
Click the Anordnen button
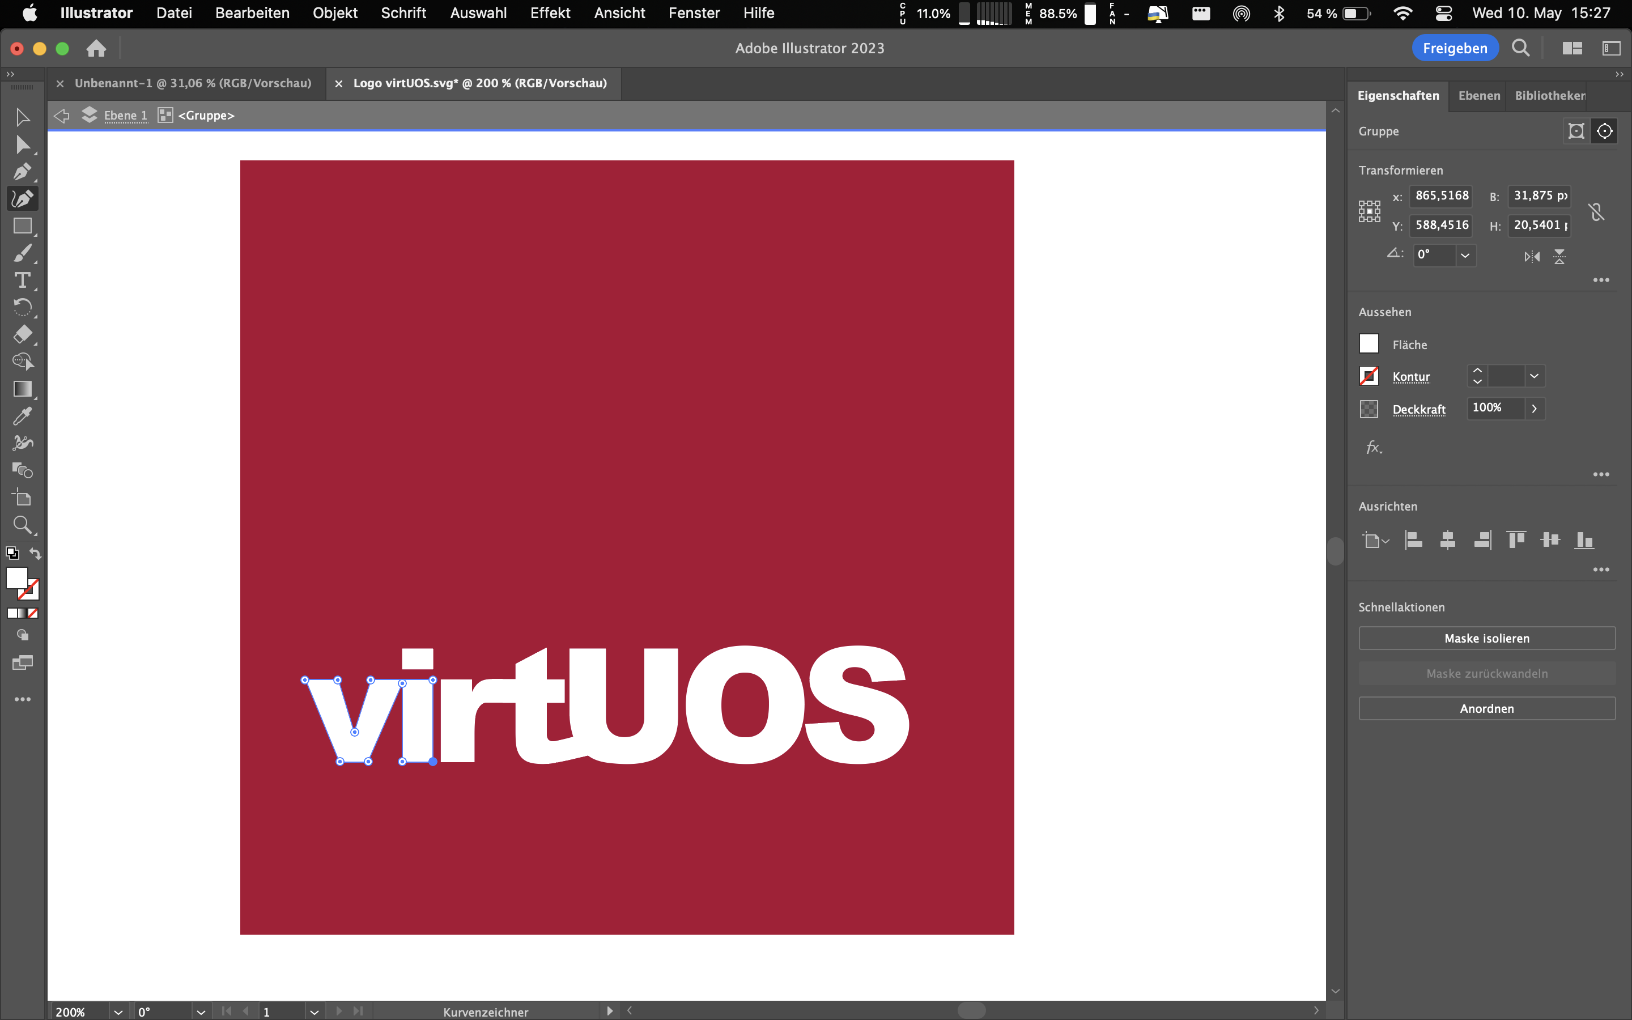(x=1487, y=708)
